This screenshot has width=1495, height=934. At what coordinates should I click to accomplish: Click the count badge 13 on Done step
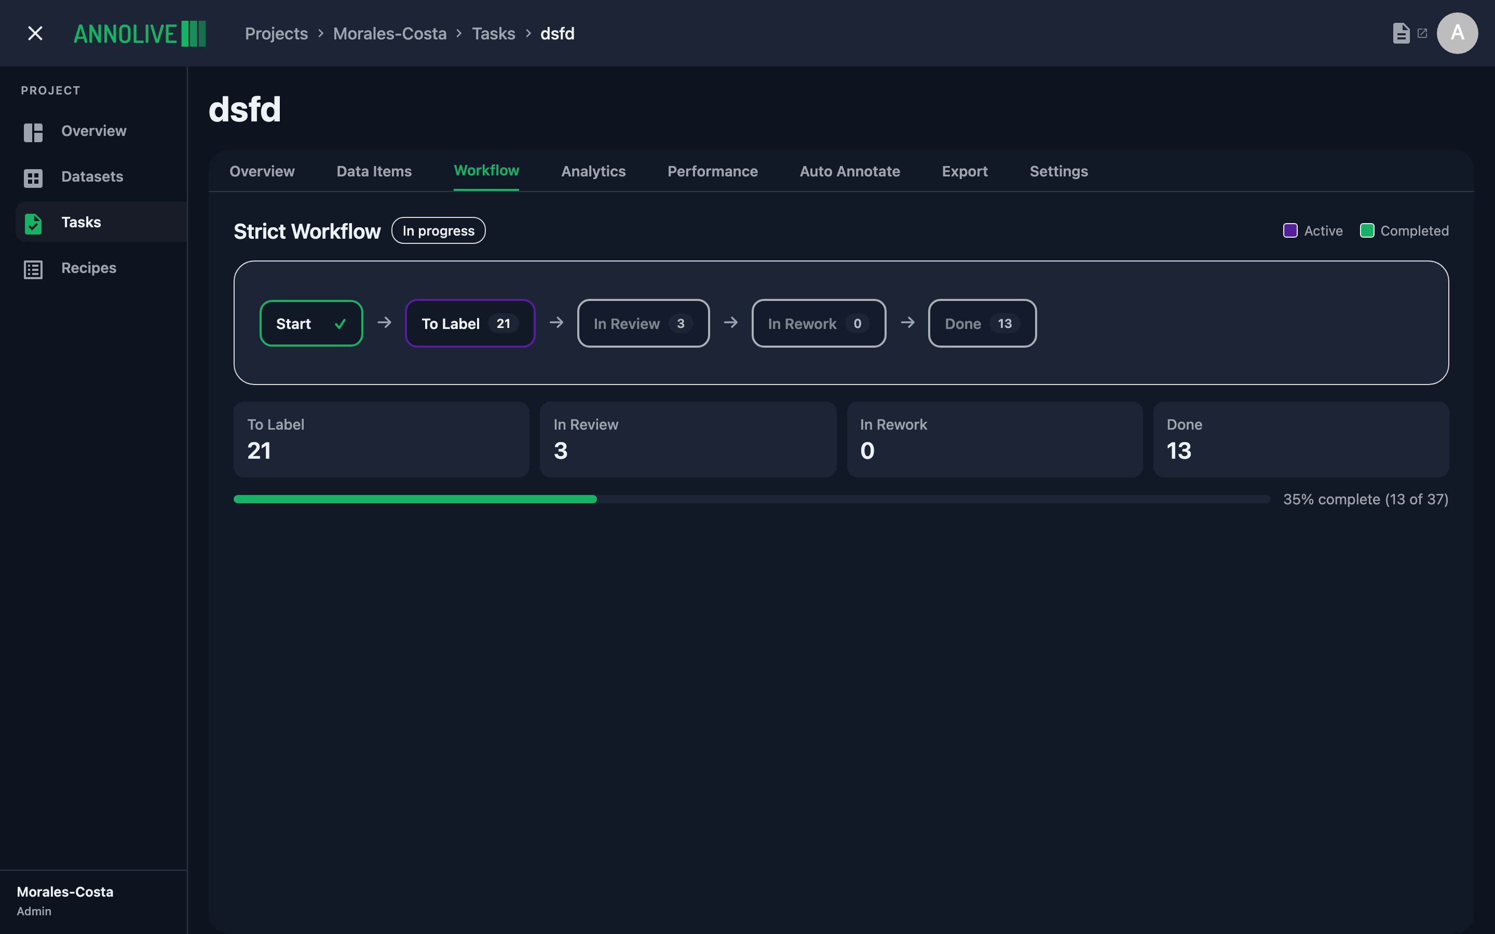tap(1004, 324)
